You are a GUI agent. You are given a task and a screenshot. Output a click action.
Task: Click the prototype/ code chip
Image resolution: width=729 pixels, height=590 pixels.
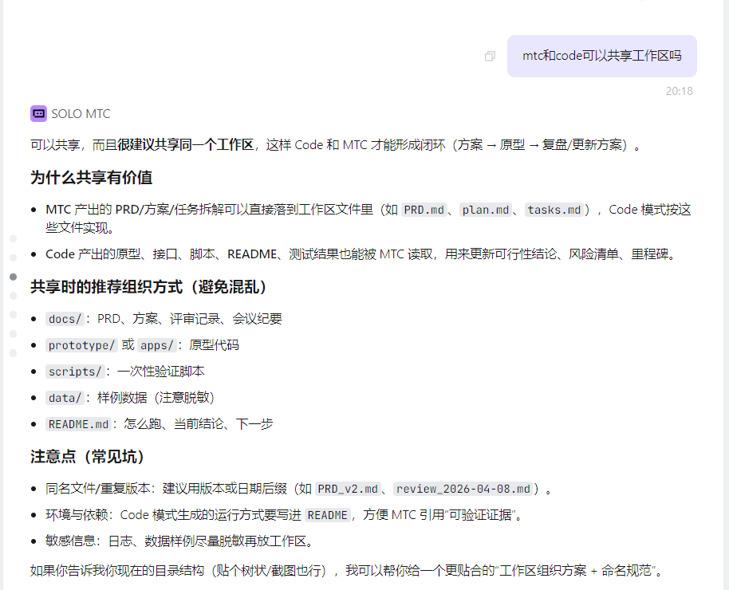pyautogui.click(x=81, y=346)
